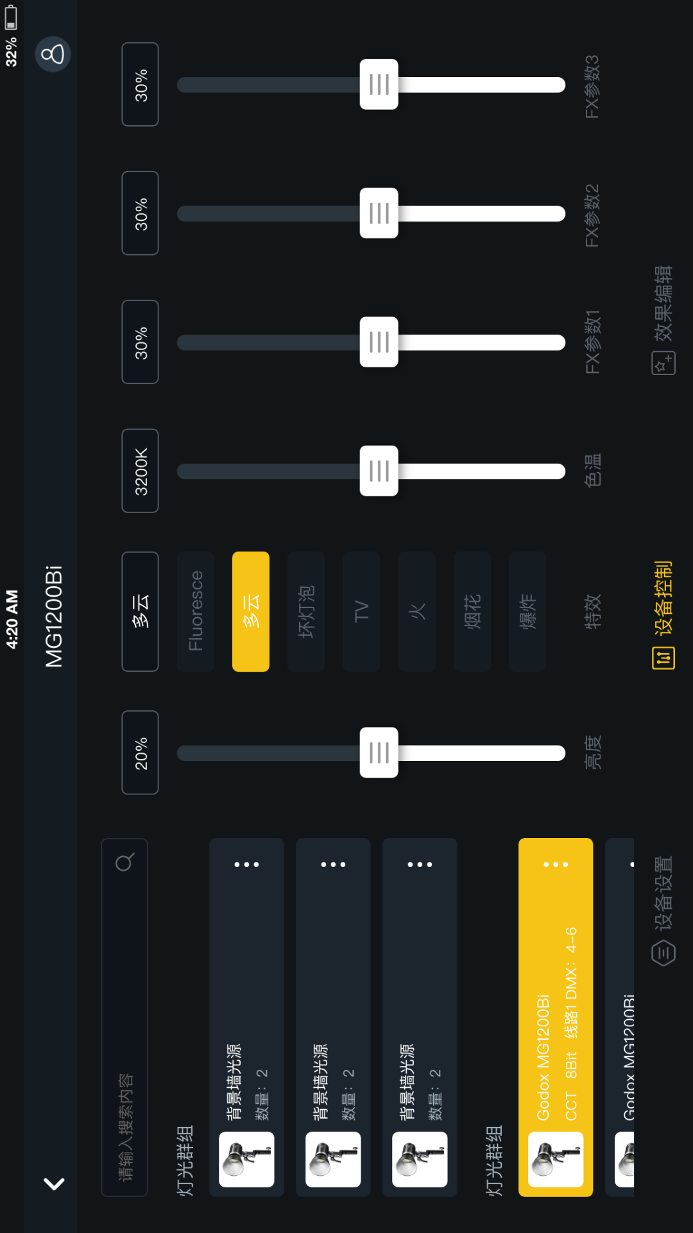Tap the search magnifier icon
Image resolution: width=693 pixels, height=1233 pixels.
tap(124, 862)
